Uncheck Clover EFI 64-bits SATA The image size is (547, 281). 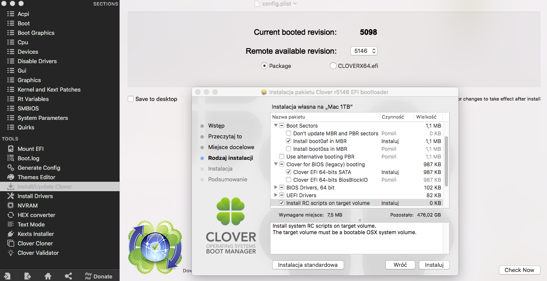[289, 172]
